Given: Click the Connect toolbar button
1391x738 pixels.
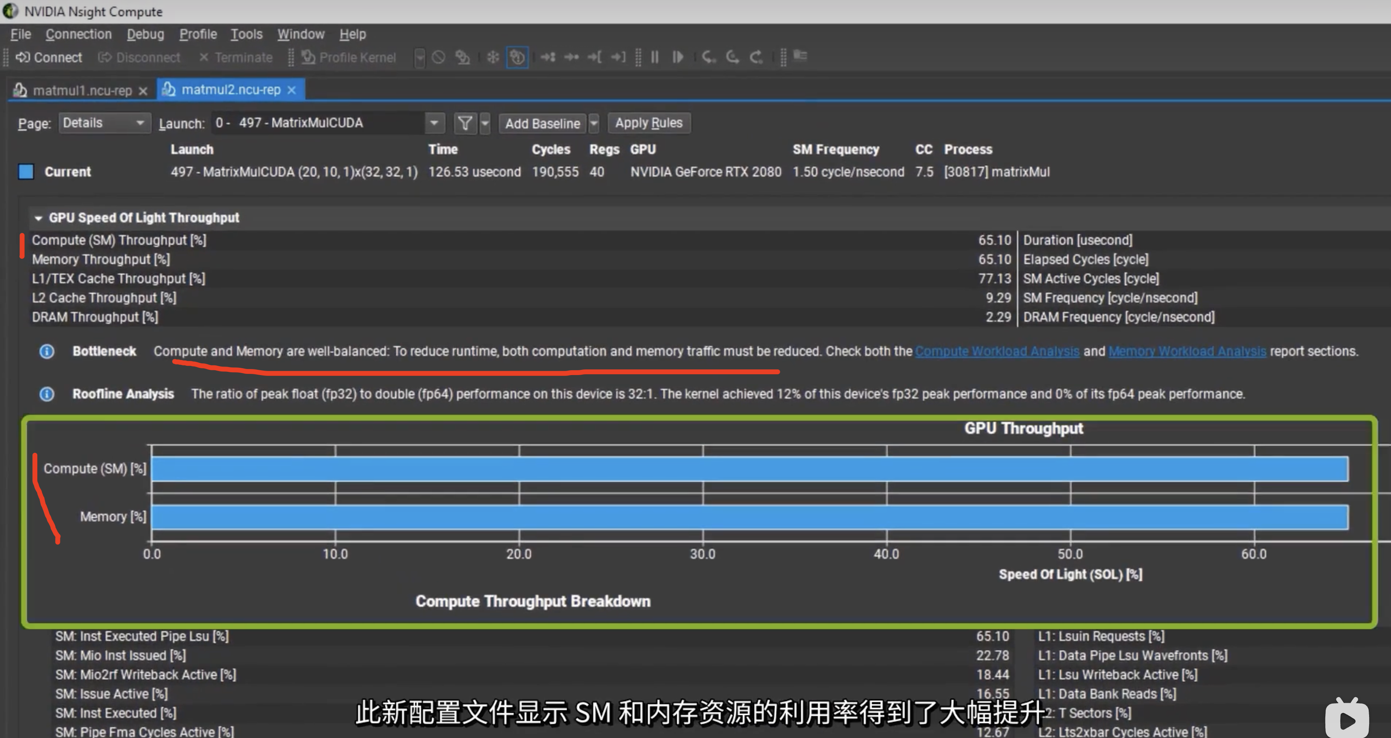Looking at the screenshot, I should pyautogui.click(x=49, y=57).
